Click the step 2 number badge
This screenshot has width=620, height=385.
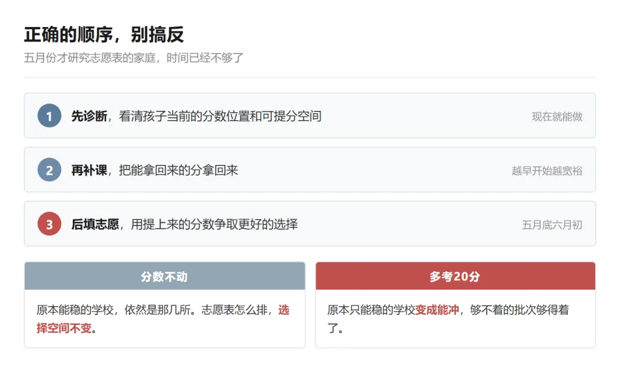49,170
